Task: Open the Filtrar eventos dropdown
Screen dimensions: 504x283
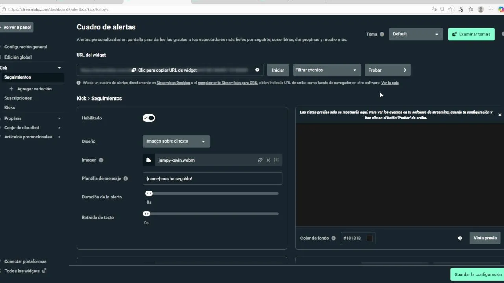Action: 326,70
